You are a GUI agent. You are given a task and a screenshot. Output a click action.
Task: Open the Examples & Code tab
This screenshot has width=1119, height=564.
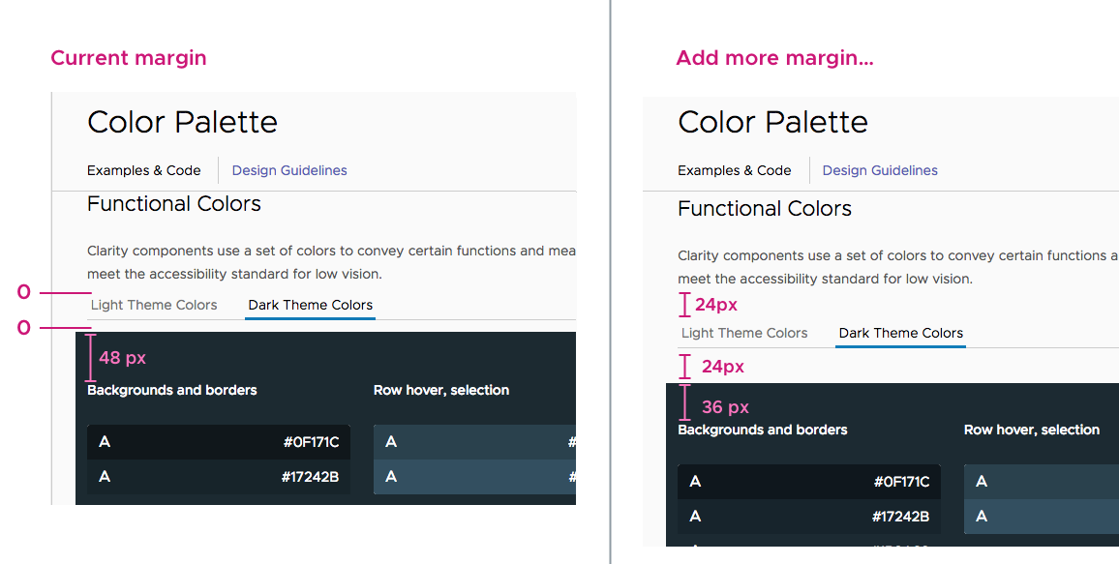coord(143,170)
